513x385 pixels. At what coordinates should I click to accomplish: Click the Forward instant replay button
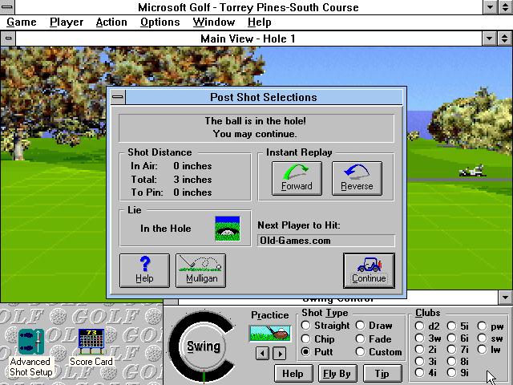click(297, 178)
